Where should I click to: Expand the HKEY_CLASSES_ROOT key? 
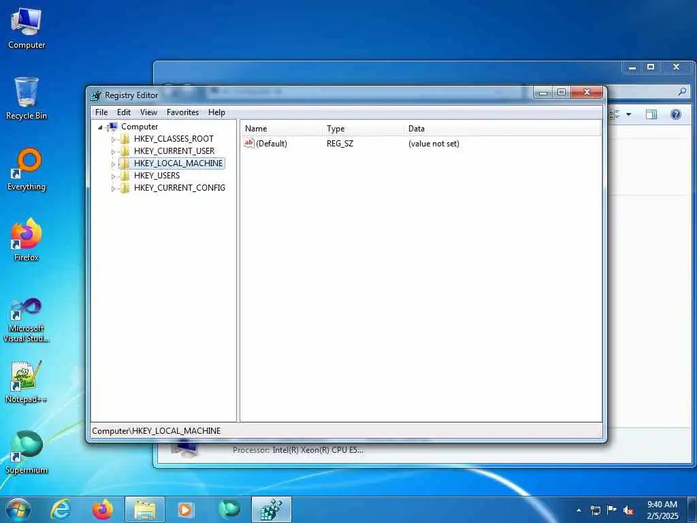(x=114, y=139)
